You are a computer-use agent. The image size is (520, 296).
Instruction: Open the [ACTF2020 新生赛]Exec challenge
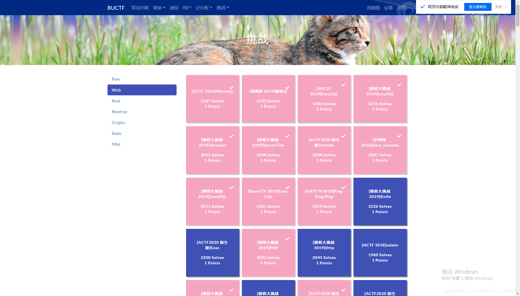coord(213,253)
